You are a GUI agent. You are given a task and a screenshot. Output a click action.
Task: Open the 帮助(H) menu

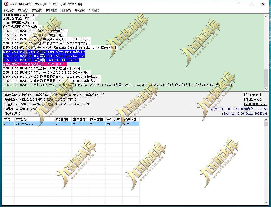(x=80, y=11)
